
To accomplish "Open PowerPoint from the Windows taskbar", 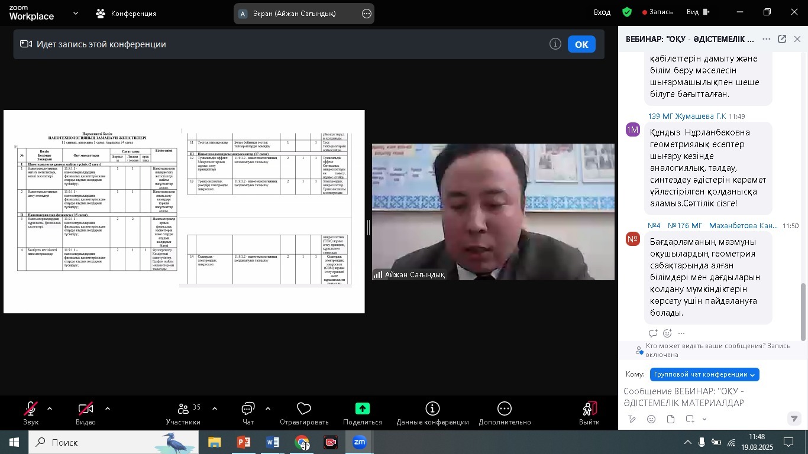I will (244, 442).
